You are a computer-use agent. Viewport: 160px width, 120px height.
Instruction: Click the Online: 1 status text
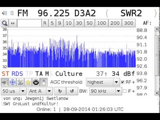[x=46, y=109]
